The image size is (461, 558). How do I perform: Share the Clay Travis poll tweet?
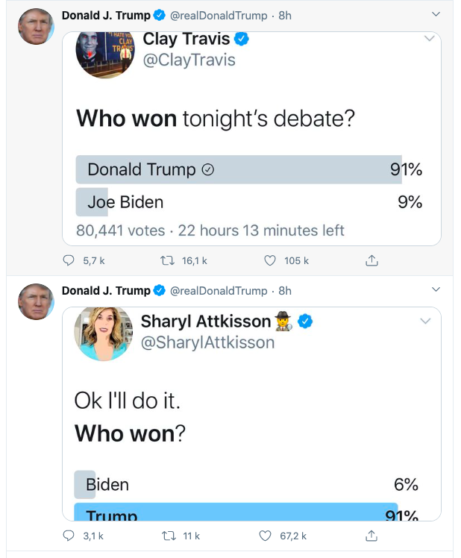pos(371,260)
